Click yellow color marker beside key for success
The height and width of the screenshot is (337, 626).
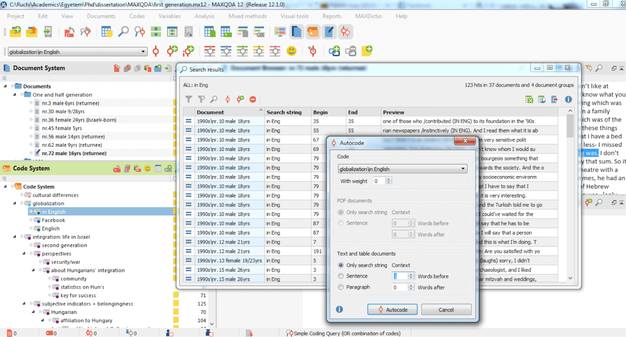(x=176, y=295)
